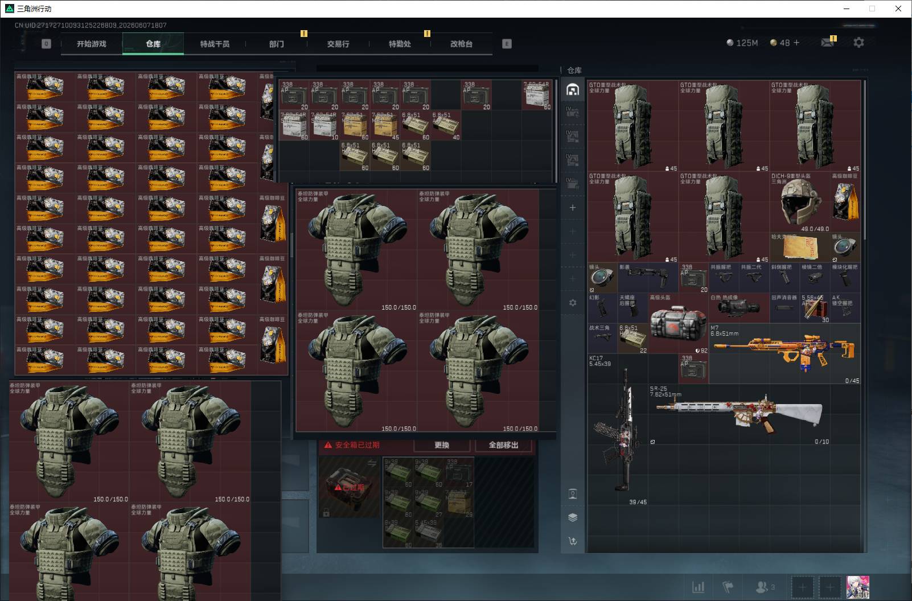
Task: Switch to the 交易行 tab
Action: [338, 44]
